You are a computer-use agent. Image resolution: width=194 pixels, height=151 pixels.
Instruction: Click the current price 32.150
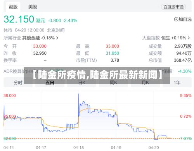pyautogui.click(x=19, y=19)
